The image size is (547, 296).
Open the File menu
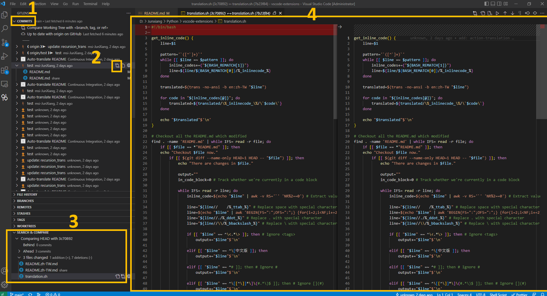pos(13,4)
